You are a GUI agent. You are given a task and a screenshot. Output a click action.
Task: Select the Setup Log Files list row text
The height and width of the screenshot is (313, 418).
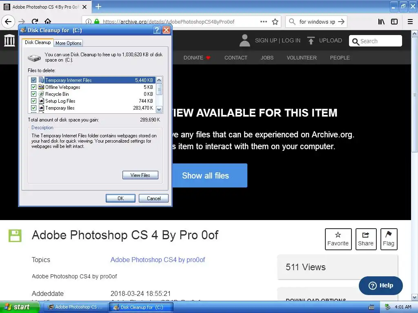click(60, 101)
